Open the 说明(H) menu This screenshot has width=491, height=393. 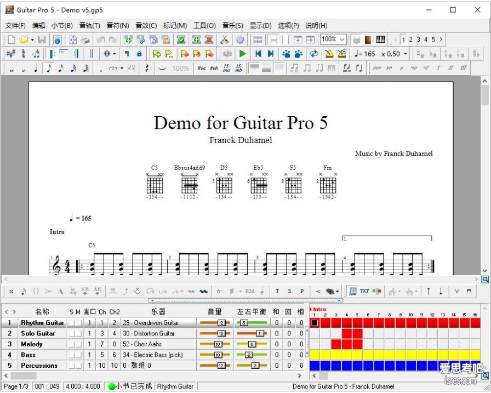(x=316, y=26)
